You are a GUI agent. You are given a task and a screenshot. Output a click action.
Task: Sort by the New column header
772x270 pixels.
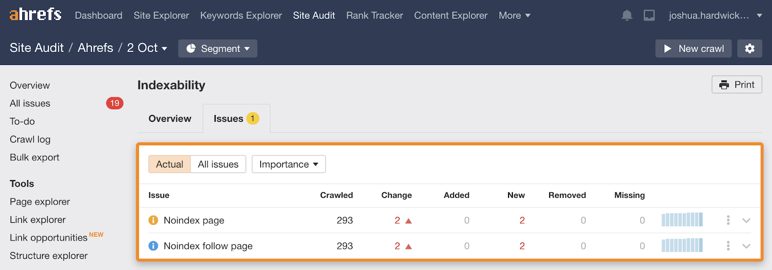click(516, 195)
